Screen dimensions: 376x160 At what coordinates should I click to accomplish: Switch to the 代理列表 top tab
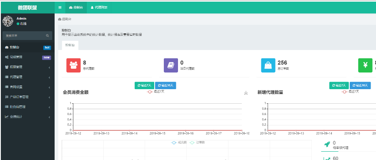99,7
